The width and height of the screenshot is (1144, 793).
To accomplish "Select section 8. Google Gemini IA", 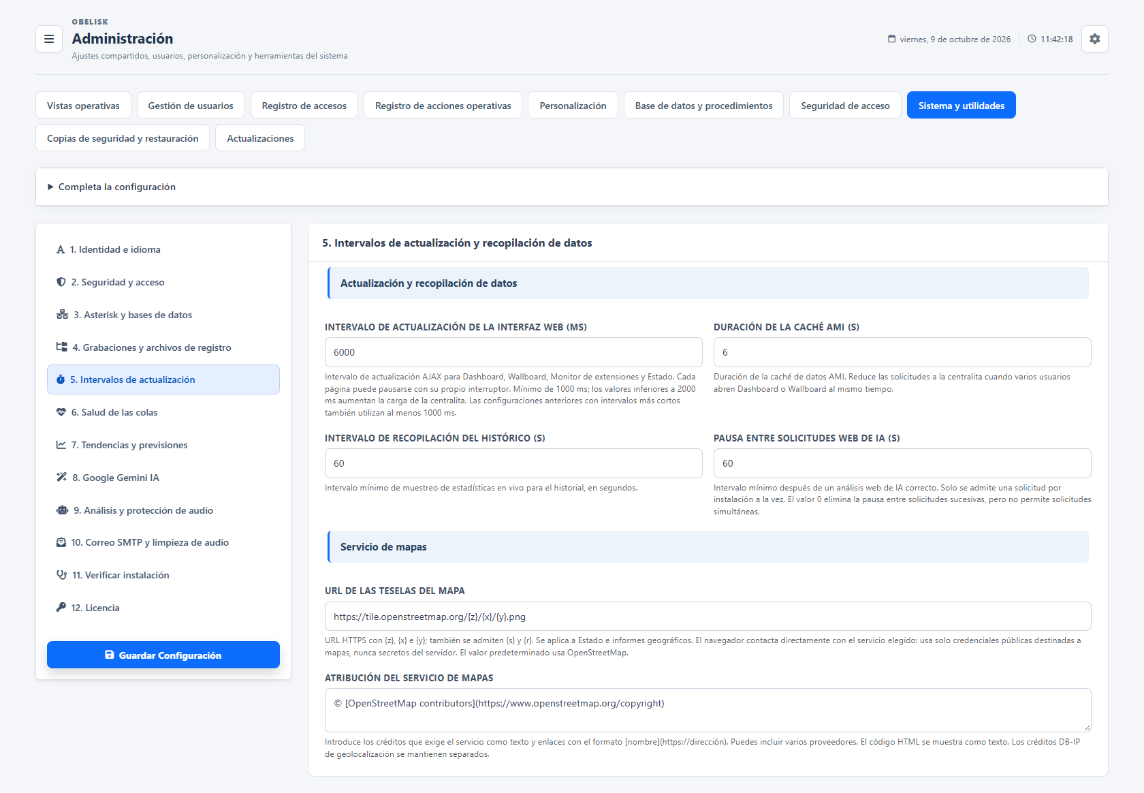I will (163, 478).
